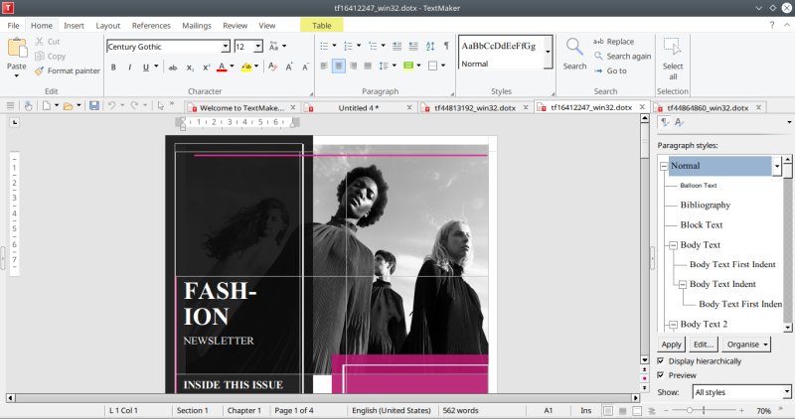
Task: Click the Format painter icon
Action: [40, 70]
